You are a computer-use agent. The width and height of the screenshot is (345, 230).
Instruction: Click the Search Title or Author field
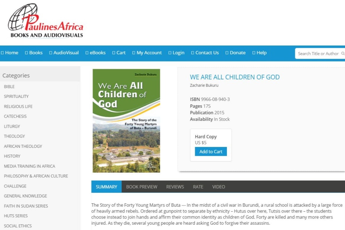coord(318,54)
